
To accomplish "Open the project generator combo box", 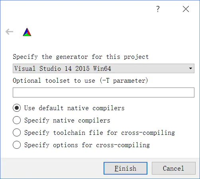I will (104, 68).
